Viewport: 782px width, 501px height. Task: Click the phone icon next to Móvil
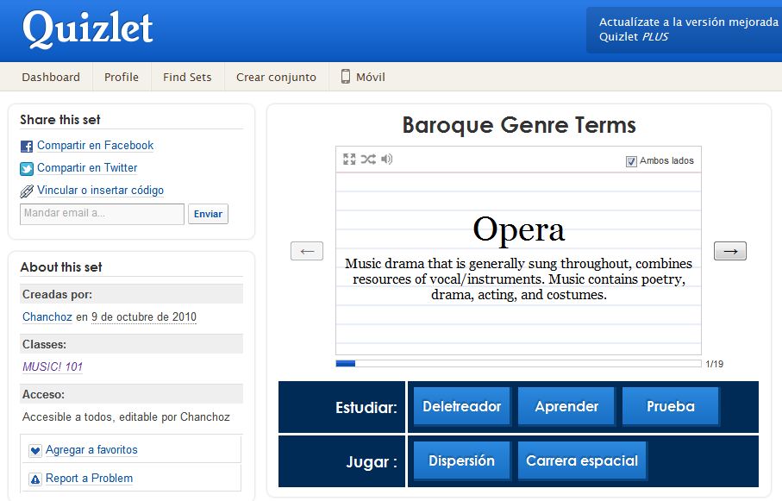pyautogui.click(x=344, y=77)
